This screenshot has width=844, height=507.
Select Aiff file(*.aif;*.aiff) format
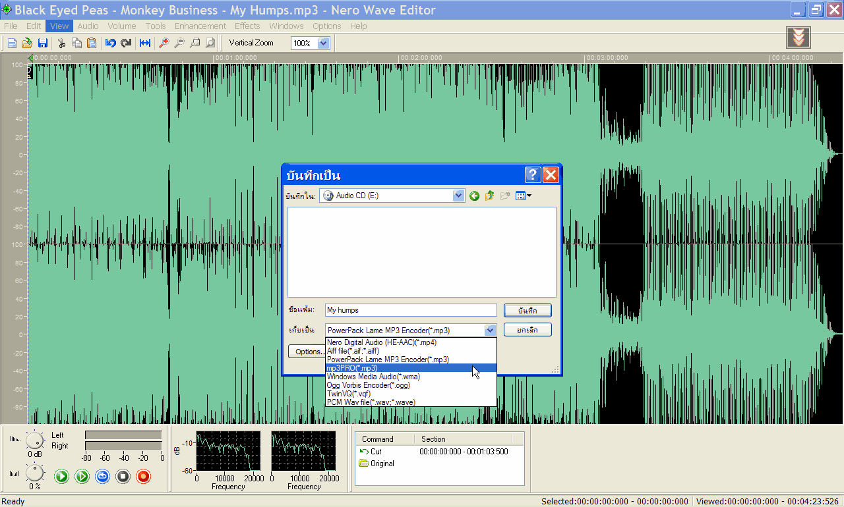pos(411,351)
